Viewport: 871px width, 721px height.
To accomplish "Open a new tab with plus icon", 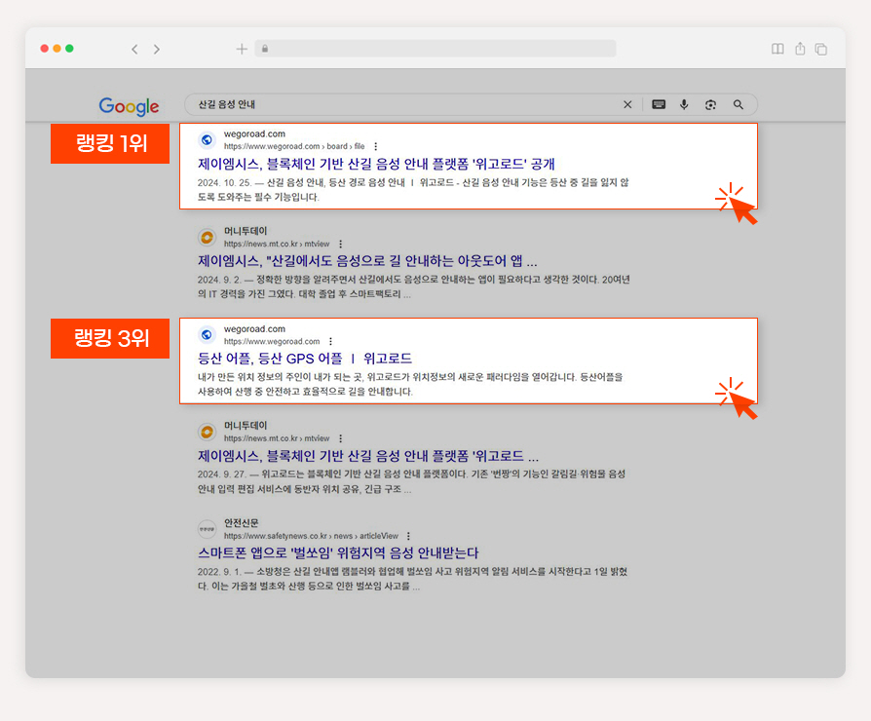I will click(x=242, y=49).
